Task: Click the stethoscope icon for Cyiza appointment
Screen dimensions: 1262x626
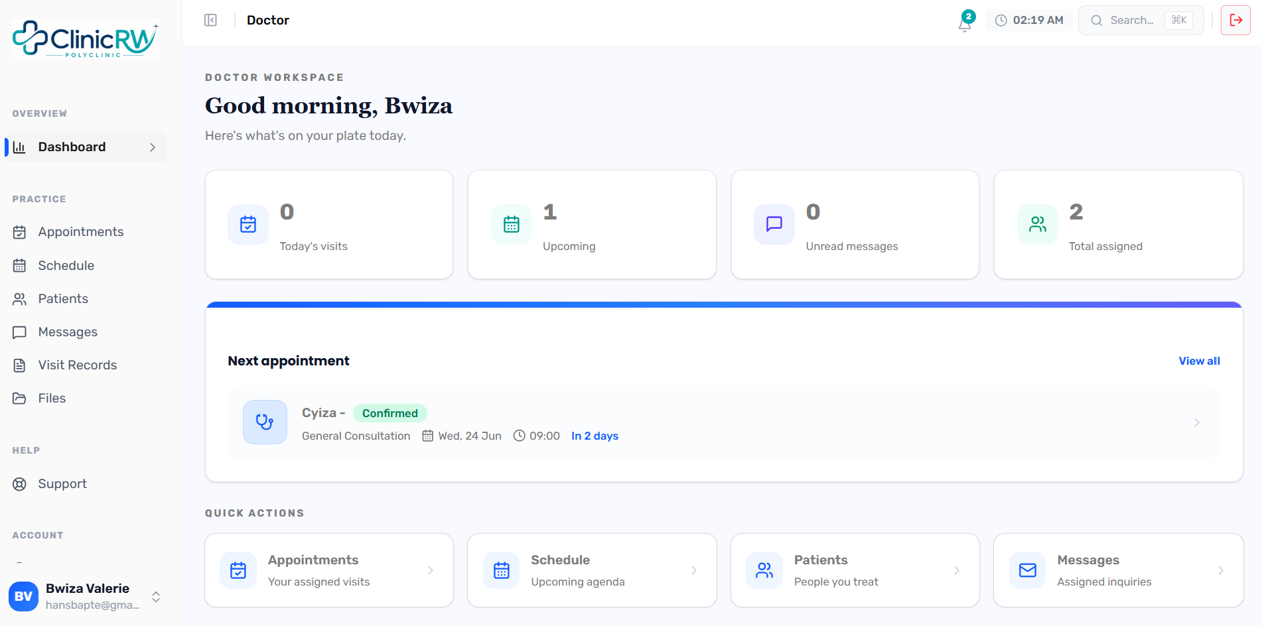Action: click(x=265, y=422)
